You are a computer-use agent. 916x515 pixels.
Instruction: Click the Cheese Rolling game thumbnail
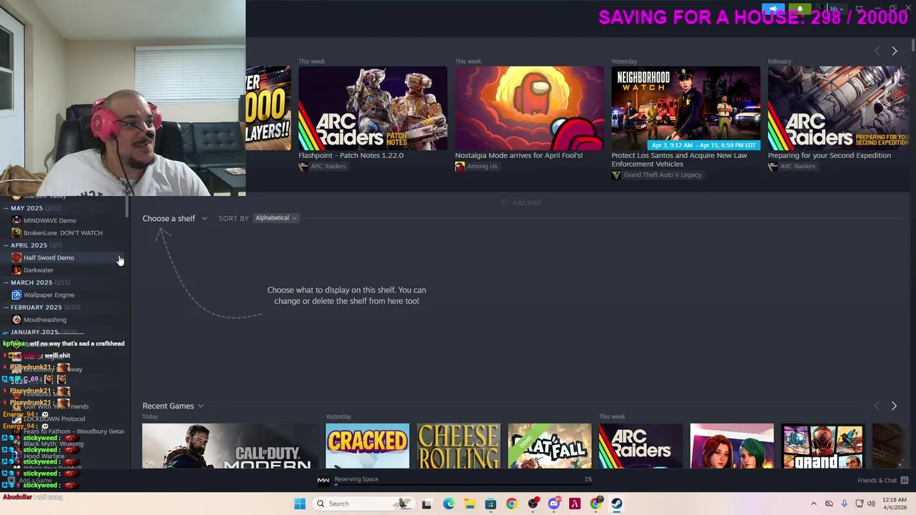point(459,446)
